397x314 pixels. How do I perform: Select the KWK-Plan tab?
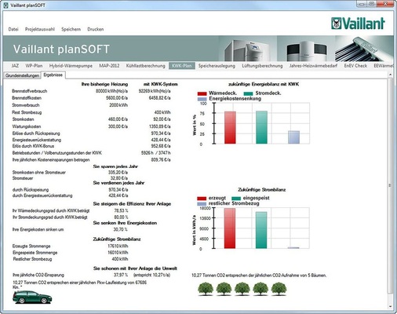pyautogui.click(x=182, y=66)
